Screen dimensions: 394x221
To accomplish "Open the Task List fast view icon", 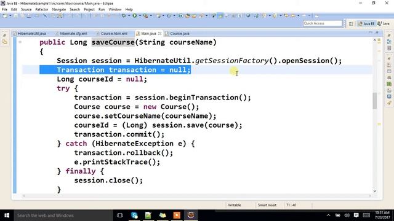I will click(389, 48).
